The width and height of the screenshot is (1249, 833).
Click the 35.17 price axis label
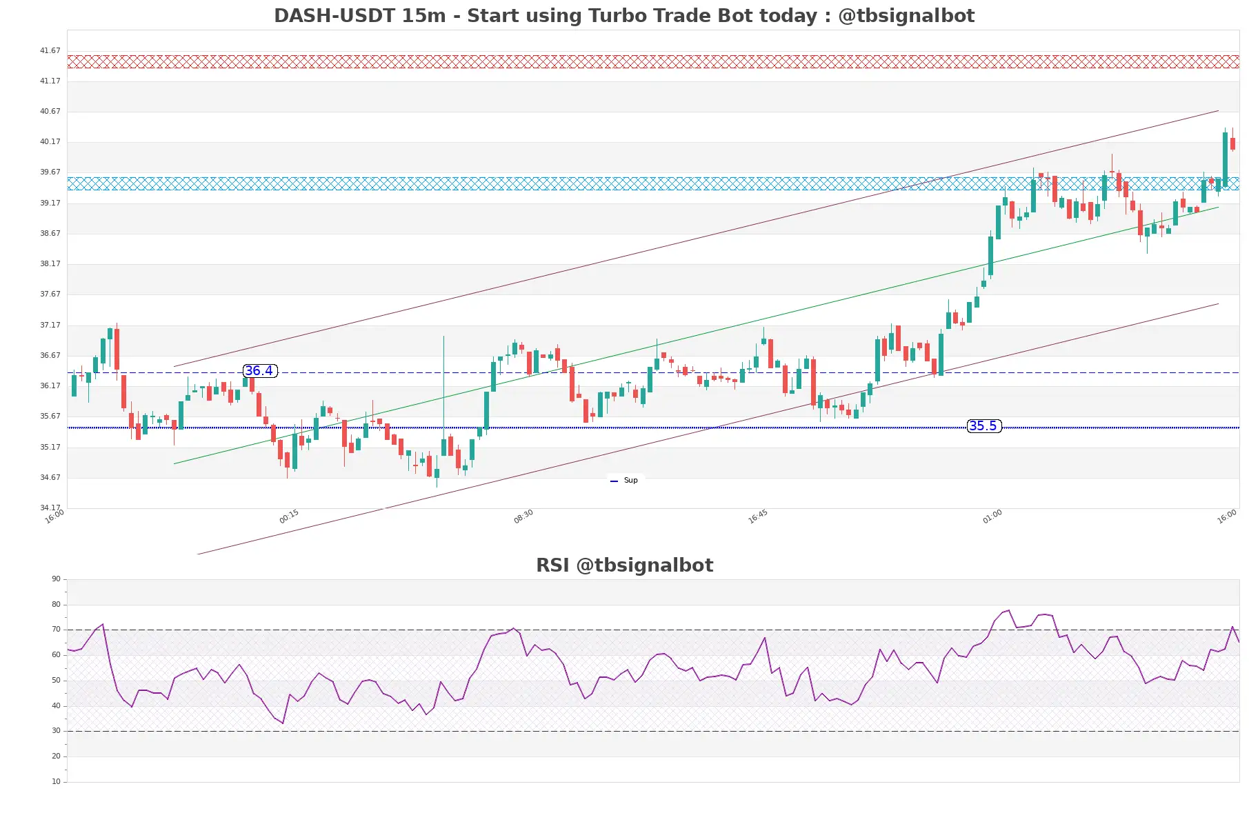[x=50, y=447]
